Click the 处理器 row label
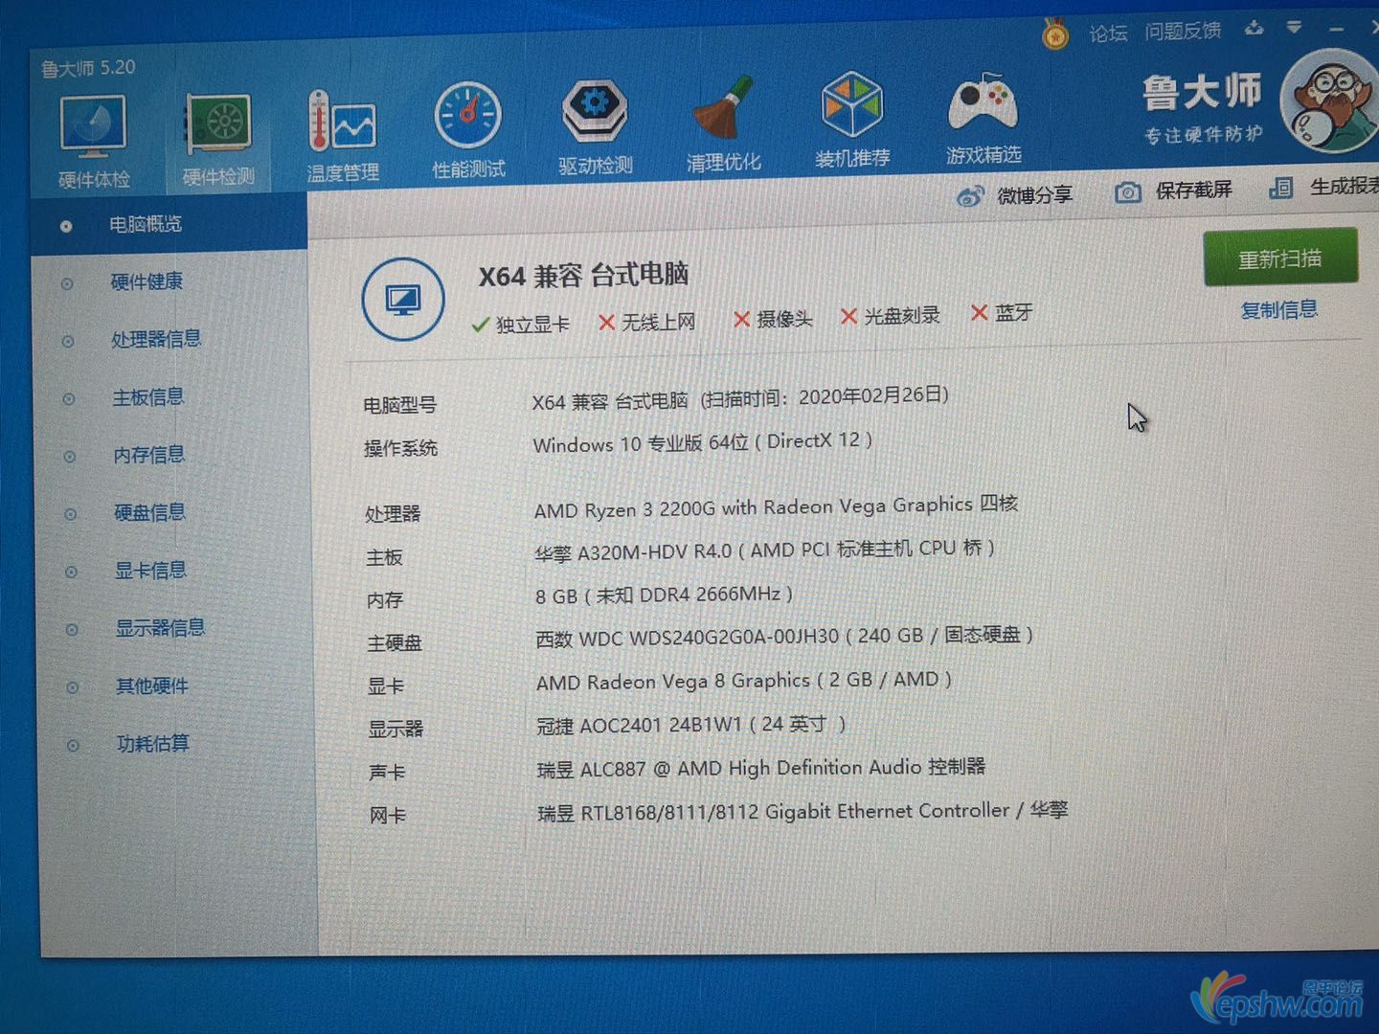Viewport: 1379px width, 1034px height. click(x=393, y=514)
